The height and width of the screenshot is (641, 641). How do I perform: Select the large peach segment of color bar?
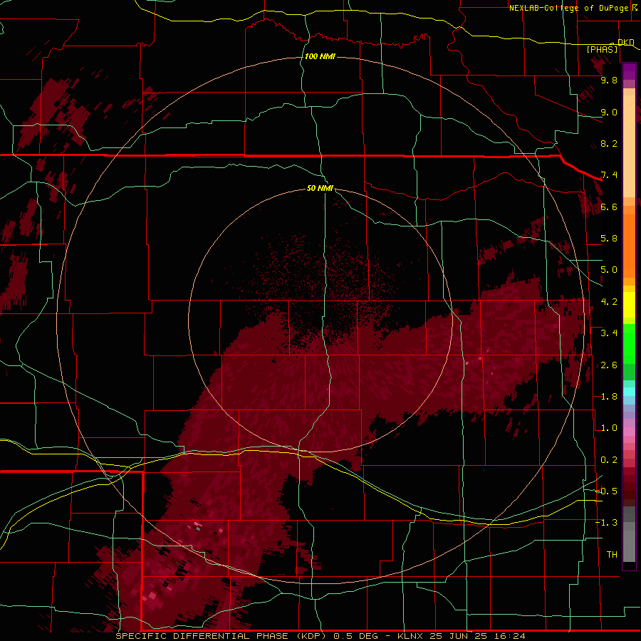point(629,146)
